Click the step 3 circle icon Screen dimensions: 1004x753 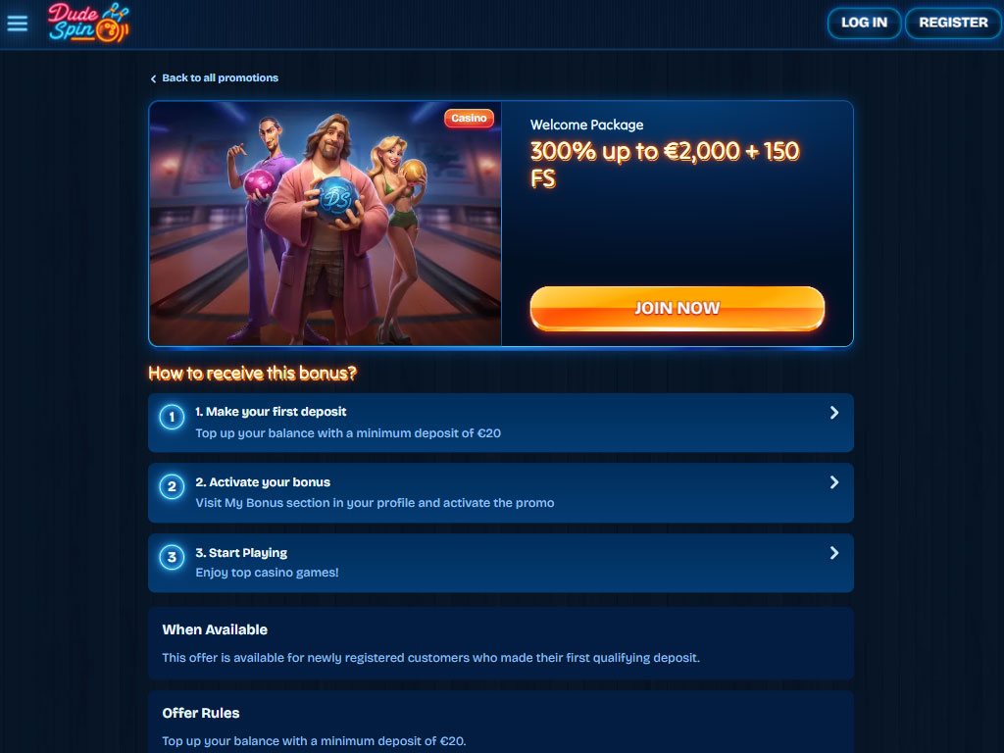click(x=172, y=558)
